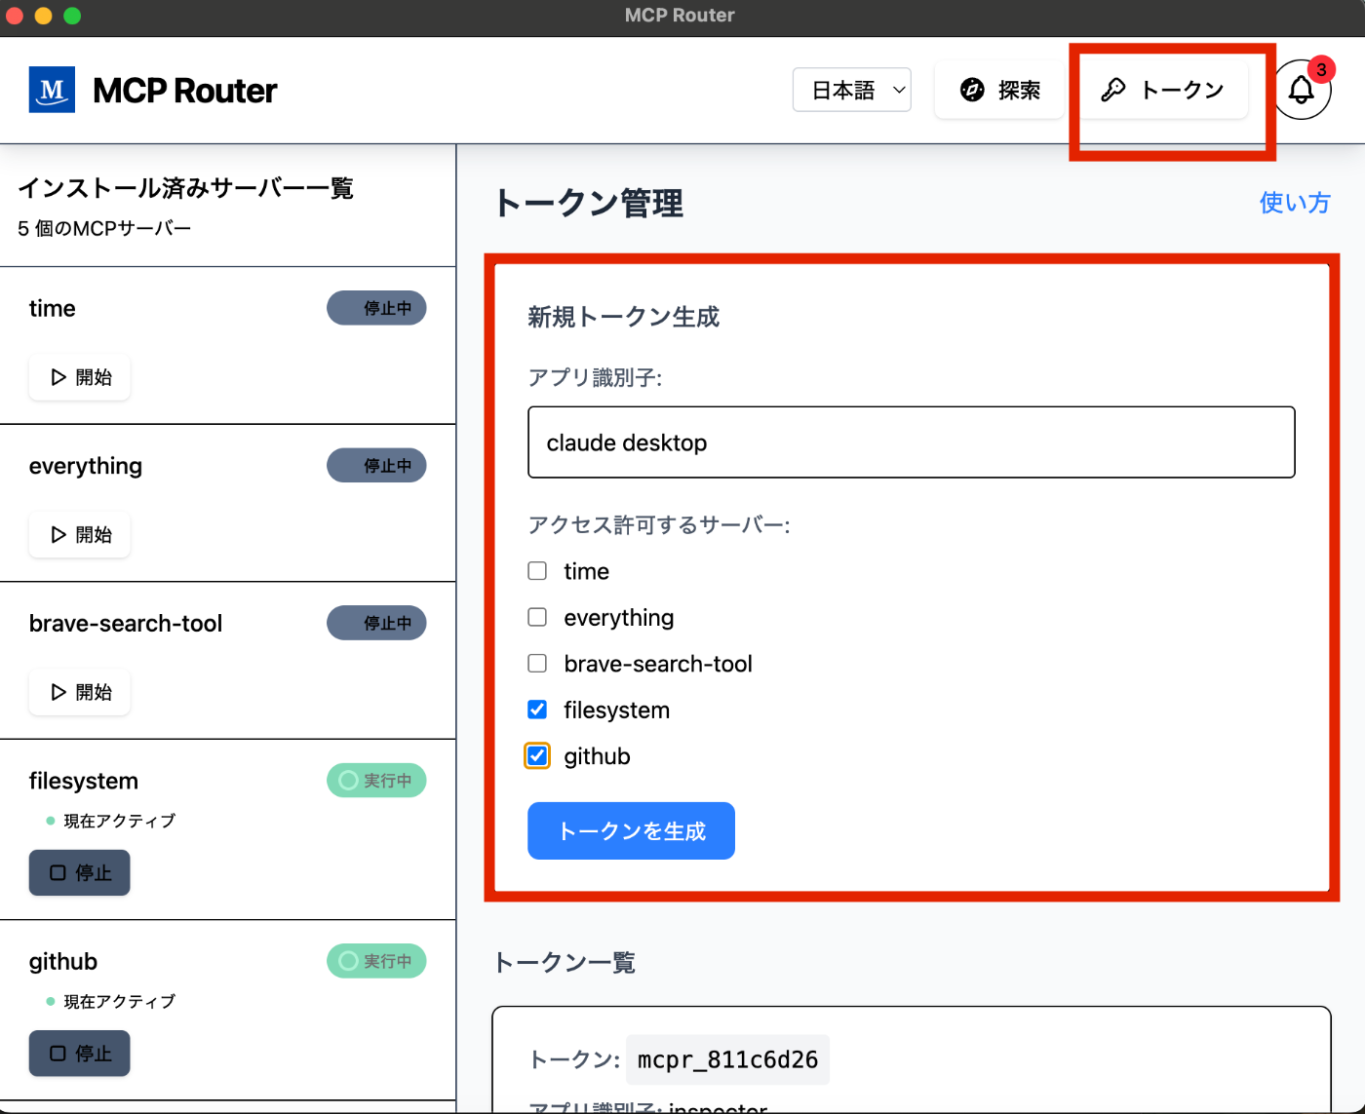Open the notifications bell icon

point(1302,90)
